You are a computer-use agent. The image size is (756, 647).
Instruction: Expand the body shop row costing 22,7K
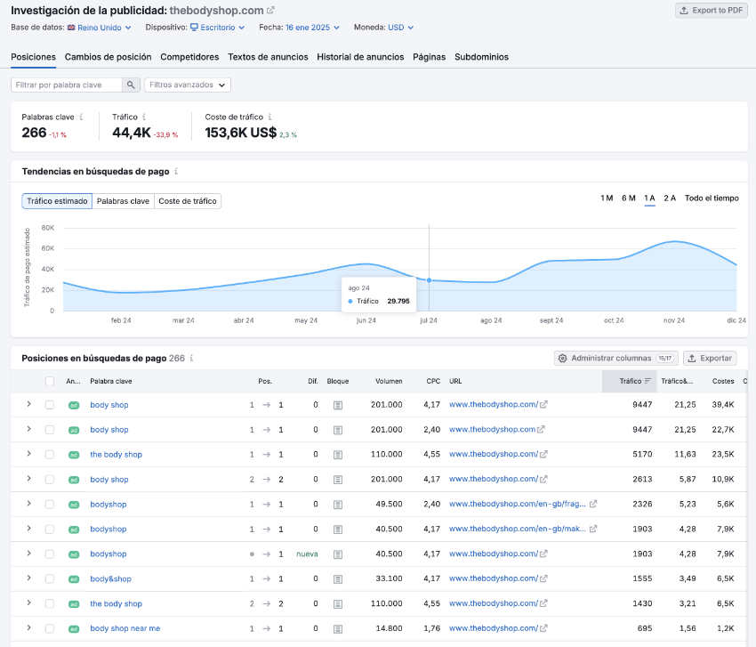pyautogui.click(x=29, y=429)
